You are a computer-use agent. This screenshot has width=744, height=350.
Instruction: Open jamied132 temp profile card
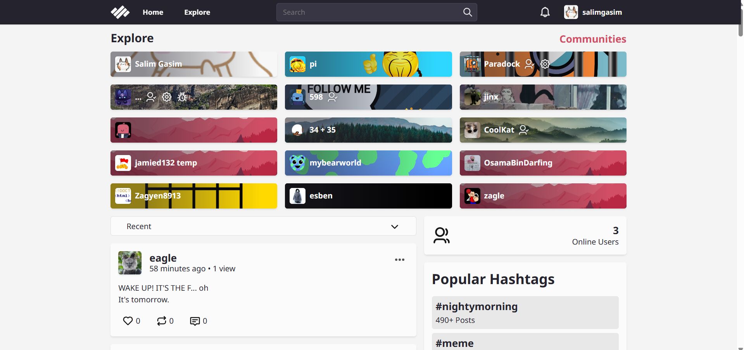pos(194,163)
